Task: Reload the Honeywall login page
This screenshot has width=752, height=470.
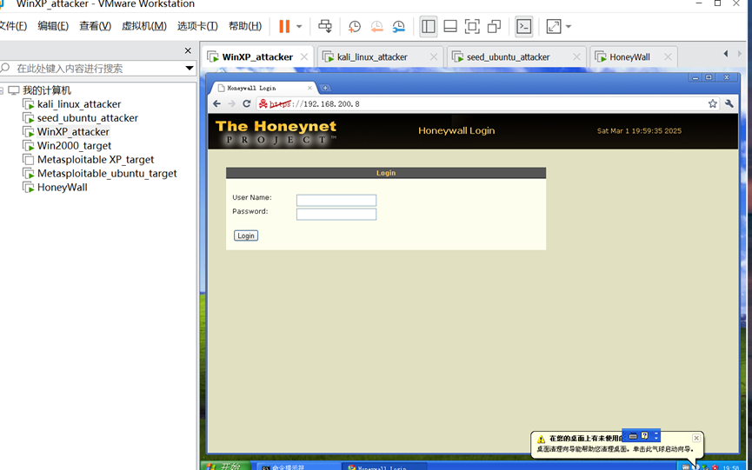Action: tap(247, 103)
